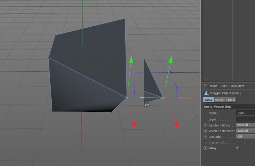Open the Visible in Editor dropdown
255x166 pixels.
(245, 125)
